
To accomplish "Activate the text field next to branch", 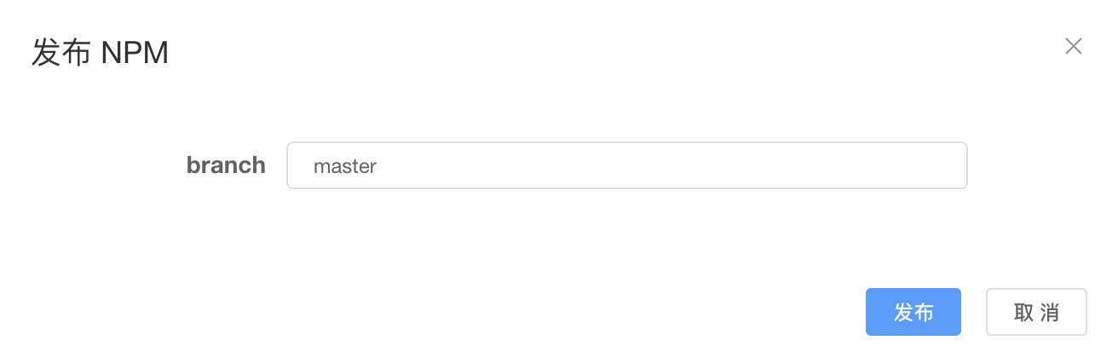I will (x=626, y=165).
